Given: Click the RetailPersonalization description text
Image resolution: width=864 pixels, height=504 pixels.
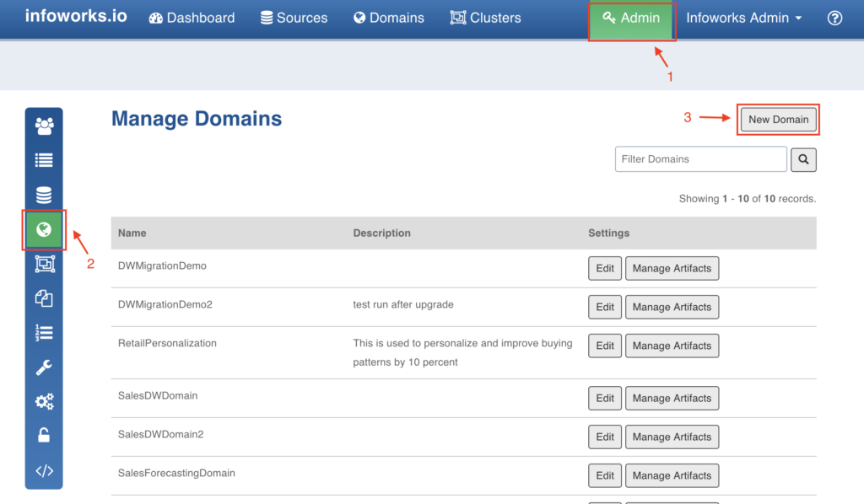Looking at the screenshot, I should click(463, 352).
